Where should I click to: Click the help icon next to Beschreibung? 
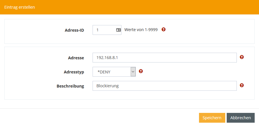pos(242,85)
